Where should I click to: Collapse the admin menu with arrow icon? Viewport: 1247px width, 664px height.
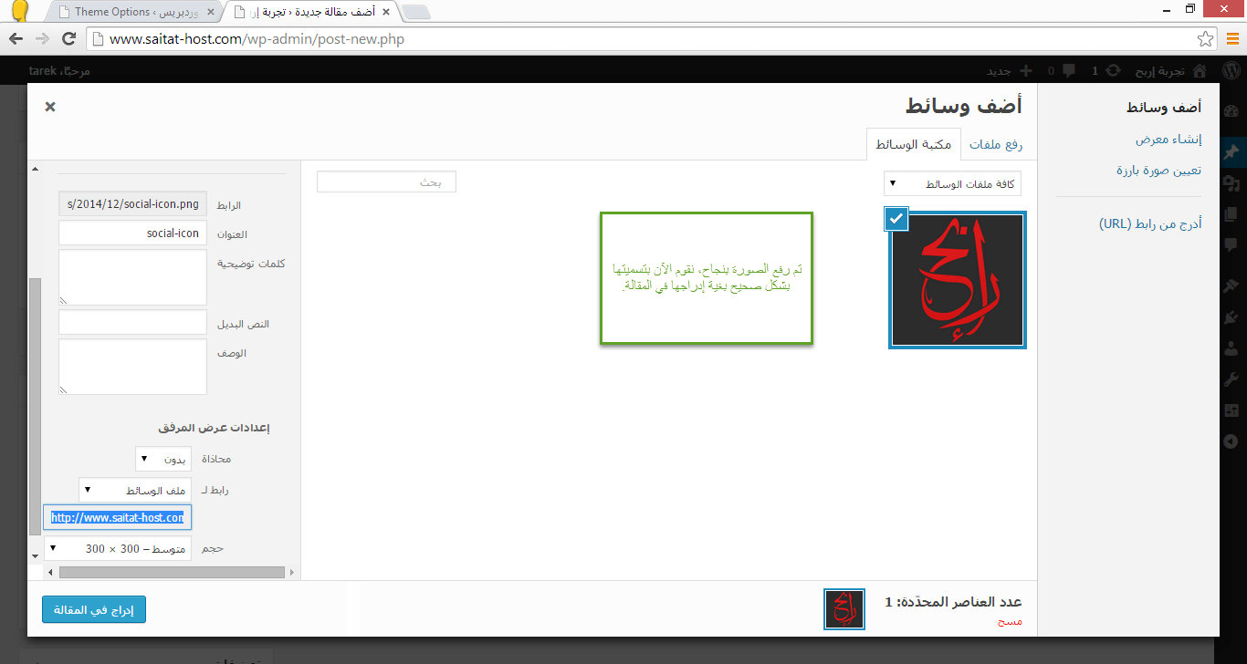(1231, 441)
